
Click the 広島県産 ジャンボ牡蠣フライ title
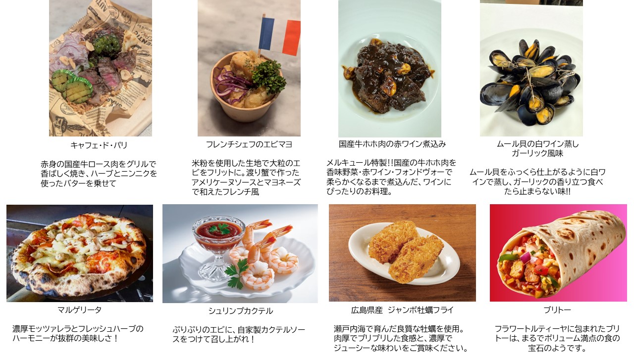(402, 310)
